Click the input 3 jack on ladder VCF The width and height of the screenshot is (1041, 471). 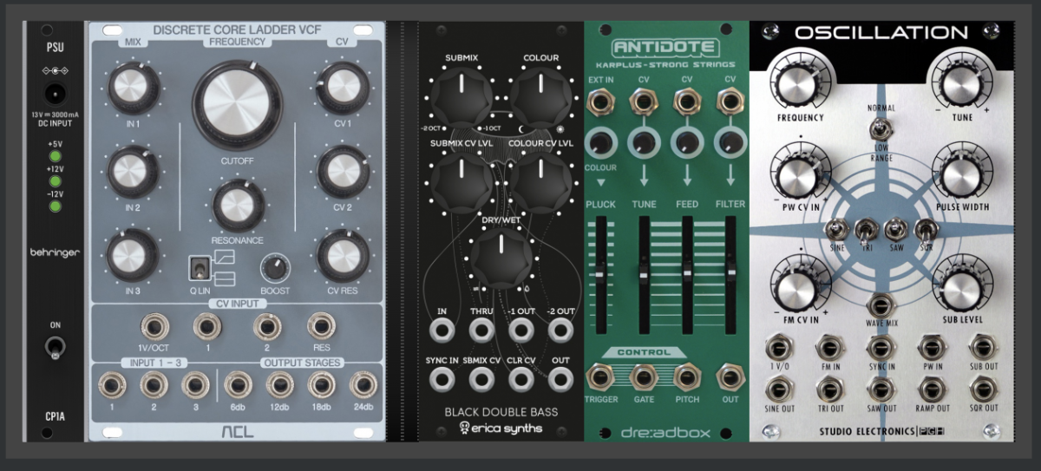pyautogui.click(x=196, y=385)
